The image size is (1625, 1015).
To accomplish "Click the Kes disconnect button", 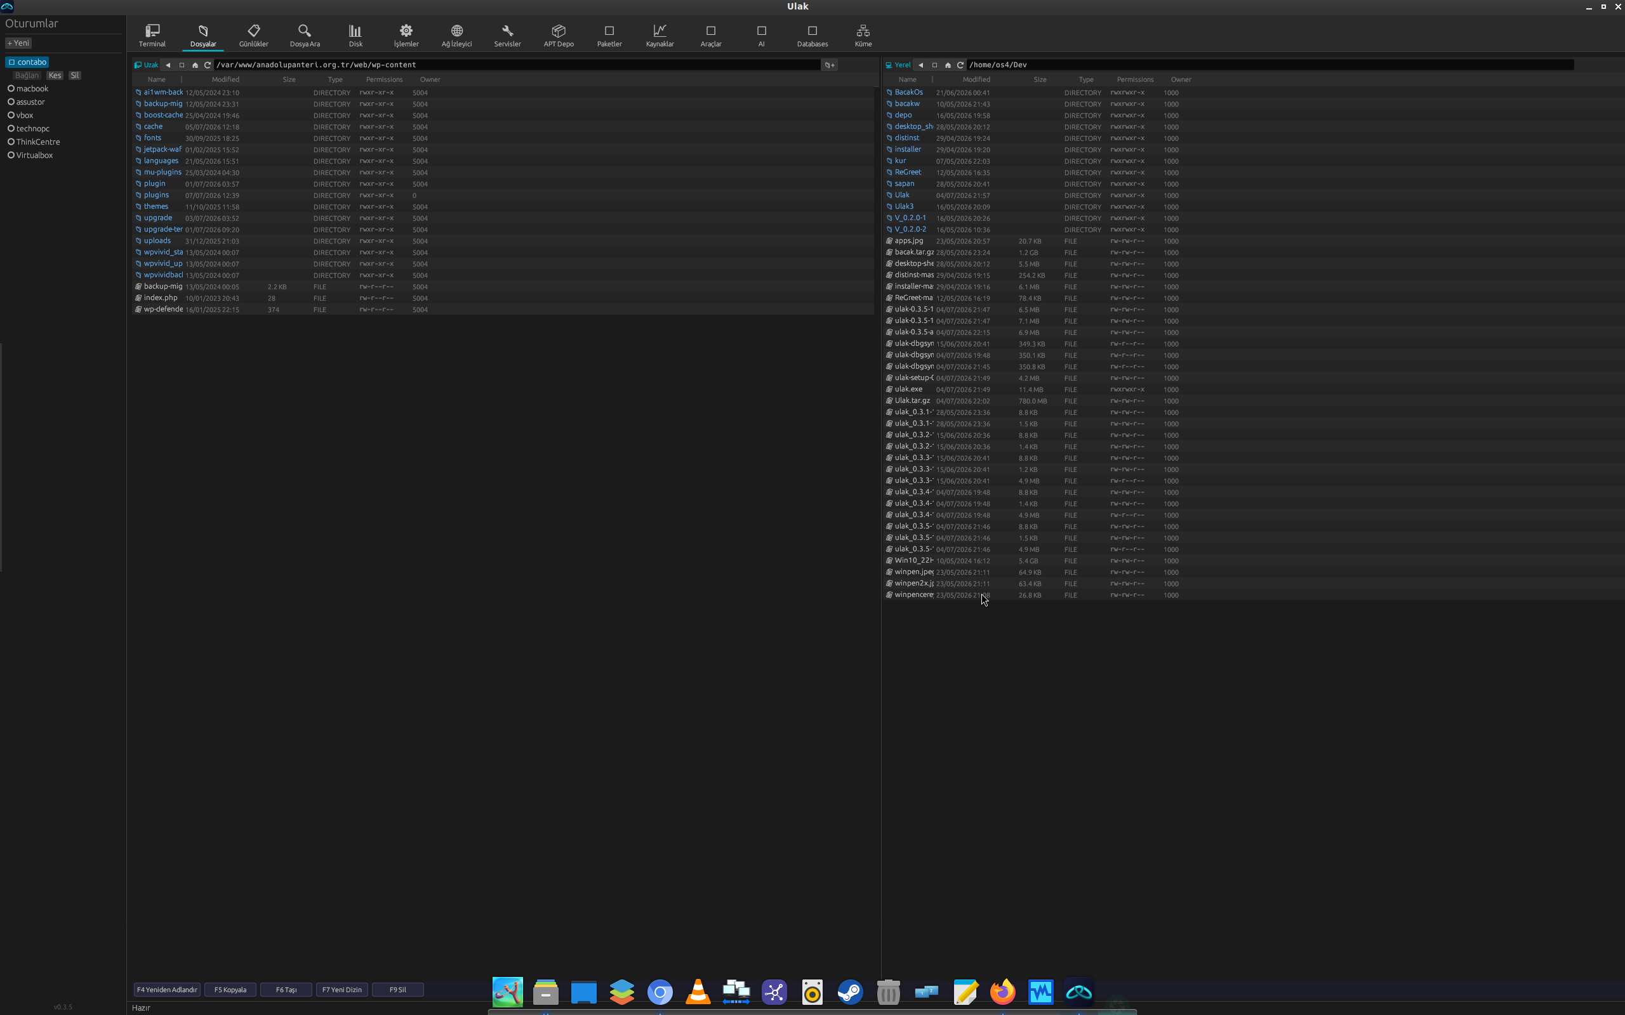I will [x=55, y=76].
